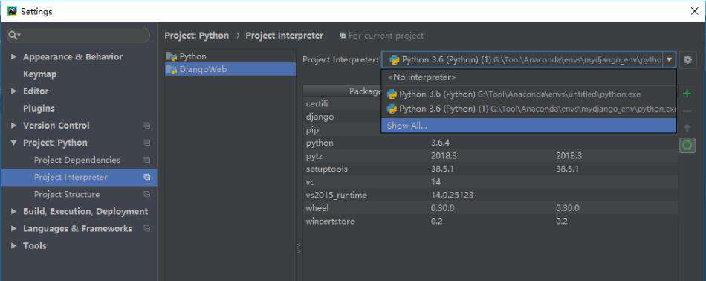Click the PyCharm icon in title bar
The height and width of the screenshot is (281, 706).
coord(12,11)
